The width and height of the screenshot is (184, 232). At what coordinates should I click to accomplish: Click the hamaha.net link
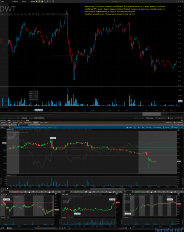pyautogui.click(x=169, y=230)
